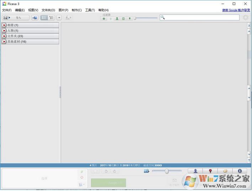Screen dimensions: 252x191
Task: Filter to show movies only
Action: click(x=123, y=19)
